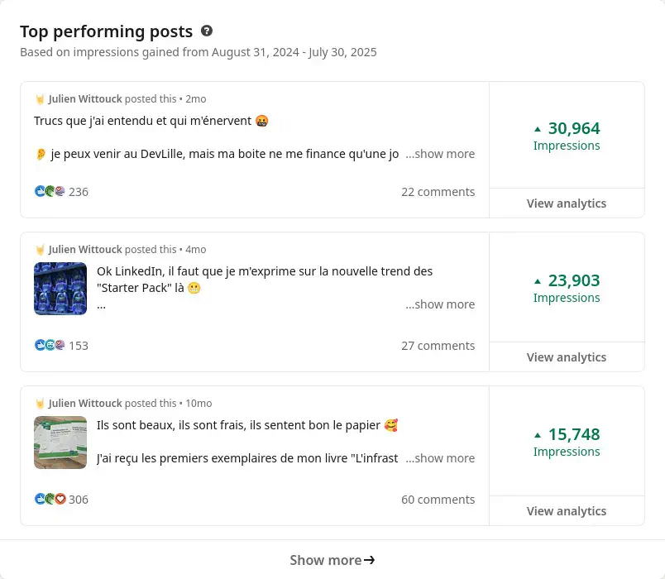Image resolution: width=665 pixels, height=579 pixels.
Task: Expand the DevLille post with show more
Action: coord(440,154)
